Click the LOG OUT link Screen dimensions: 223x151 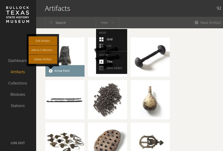coord(18,143)
